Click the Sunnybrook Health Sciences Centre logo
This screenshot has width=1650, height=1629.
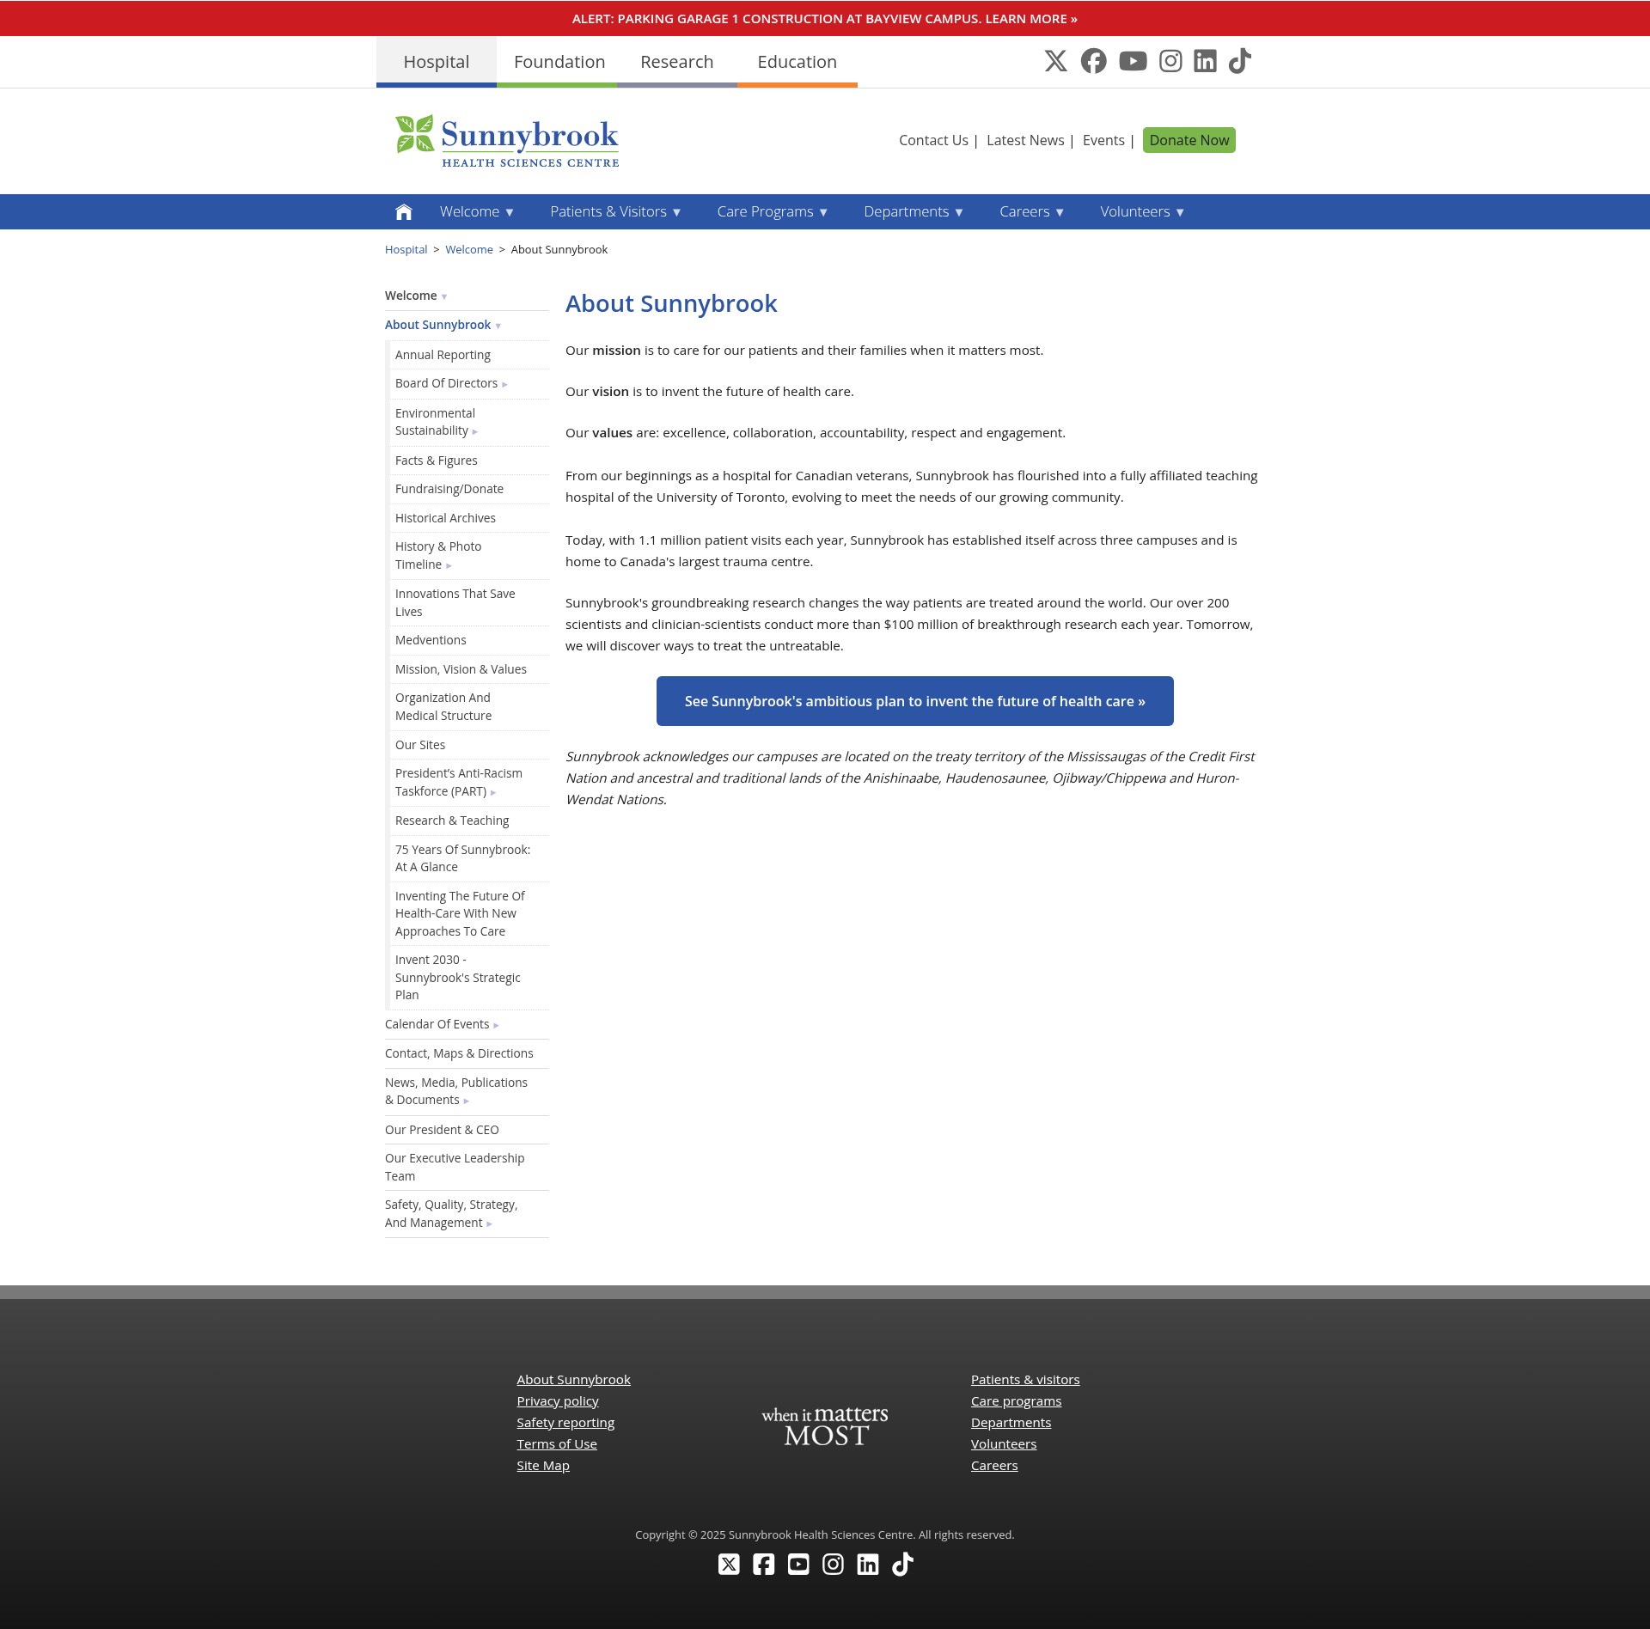click(x=507, y=141)
